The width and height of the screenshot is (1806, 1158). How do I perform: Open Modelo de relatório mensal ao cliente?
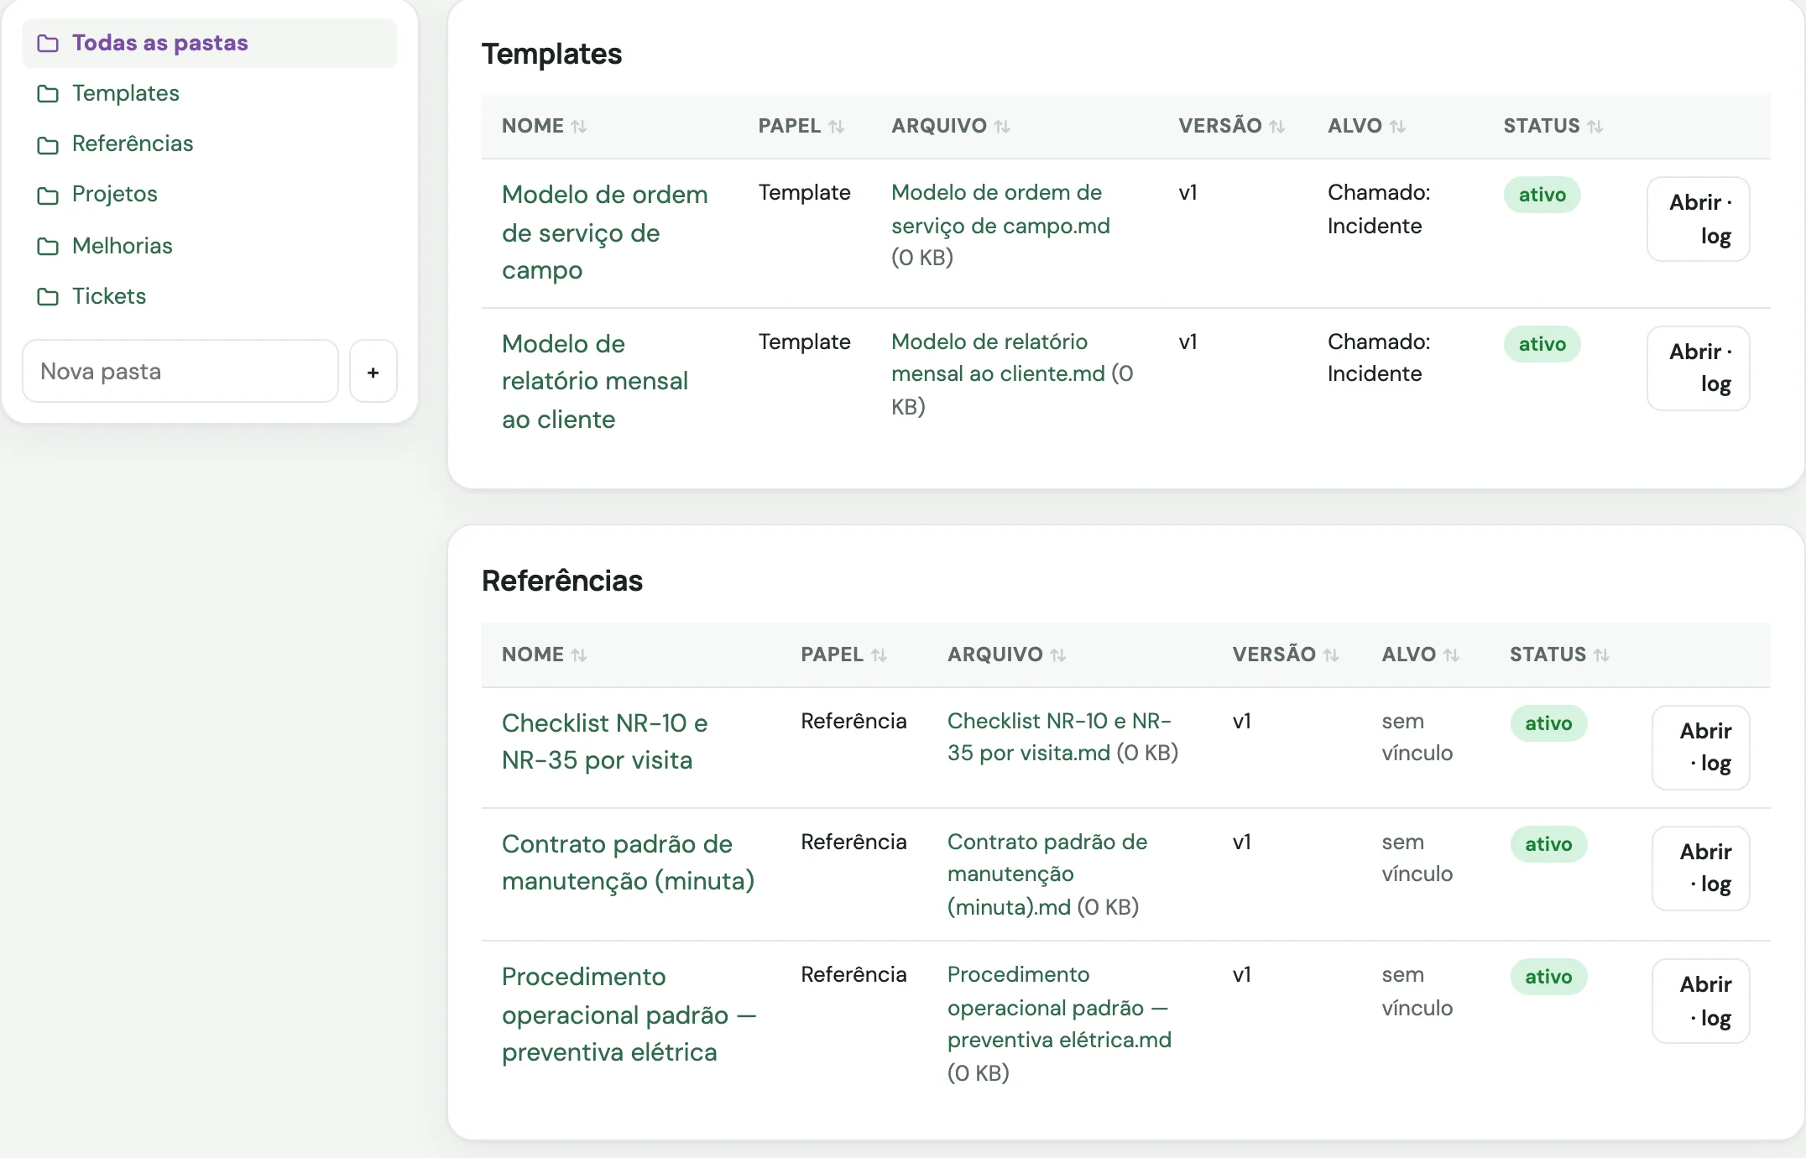point(595,381)
